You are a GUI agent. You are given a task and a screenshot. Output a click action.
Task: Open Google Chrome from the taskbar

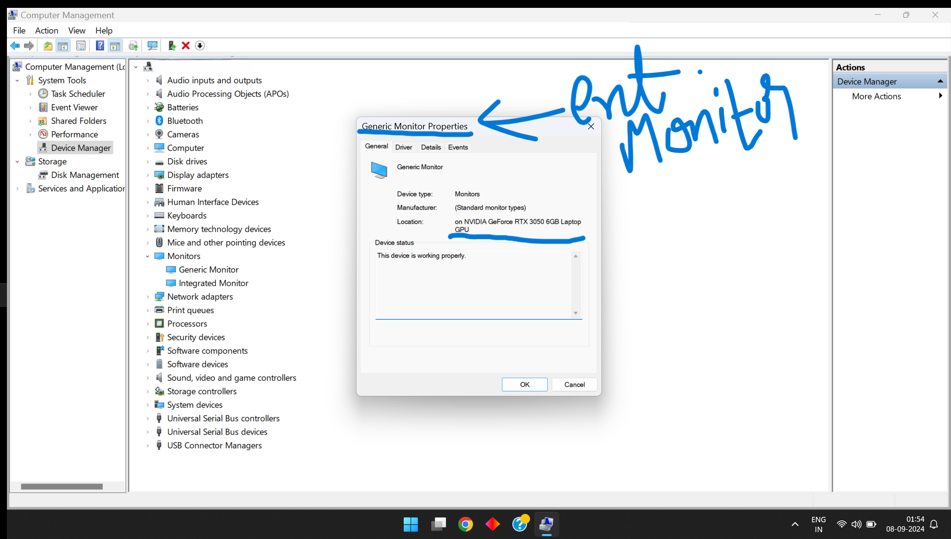pos(465,524)
